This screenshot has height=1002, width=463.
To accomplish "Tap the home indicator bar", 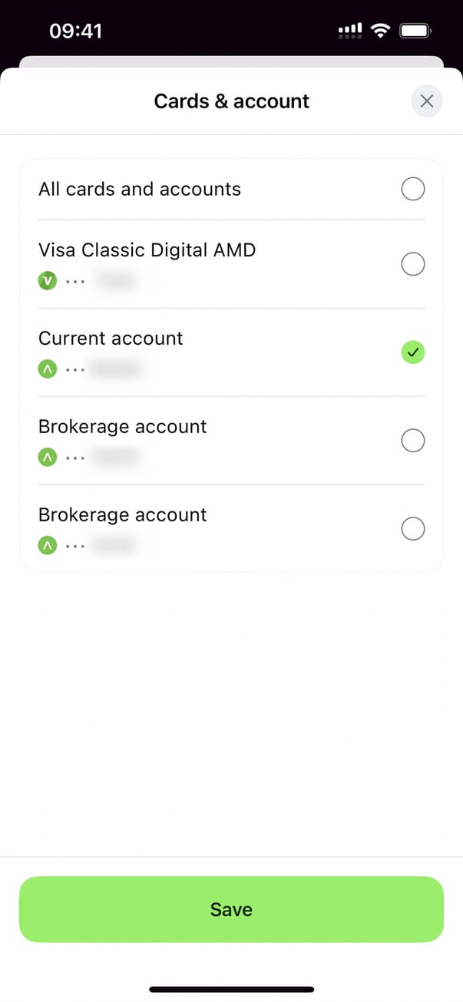I will pos(231,989).
